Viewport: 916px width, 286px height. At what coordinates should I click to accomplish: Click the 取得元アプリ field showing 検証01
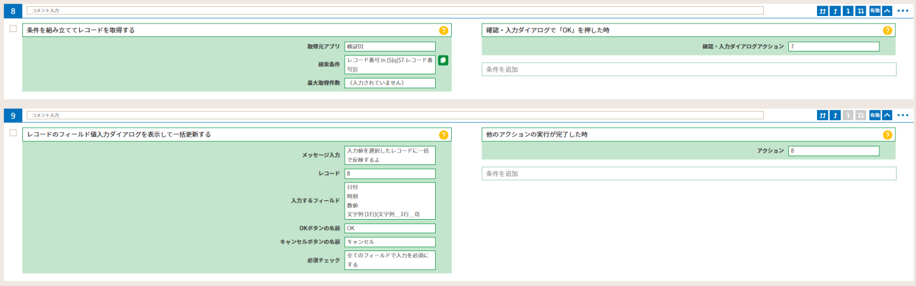(x=390, y=46)
